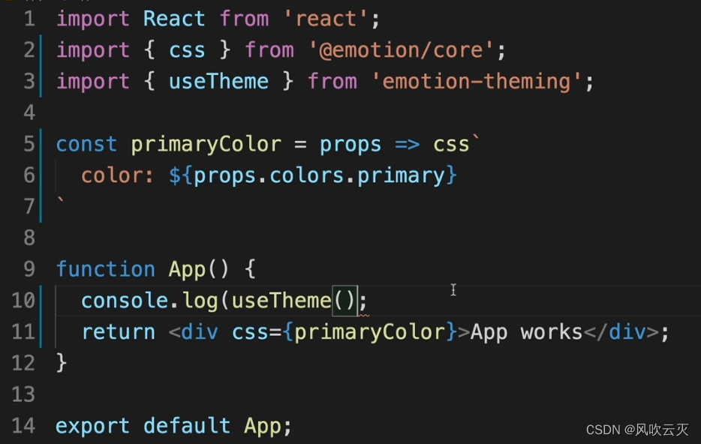Click the highlighted parentheses after useTheme
This screenshot has height=444, width=701.
344,301
